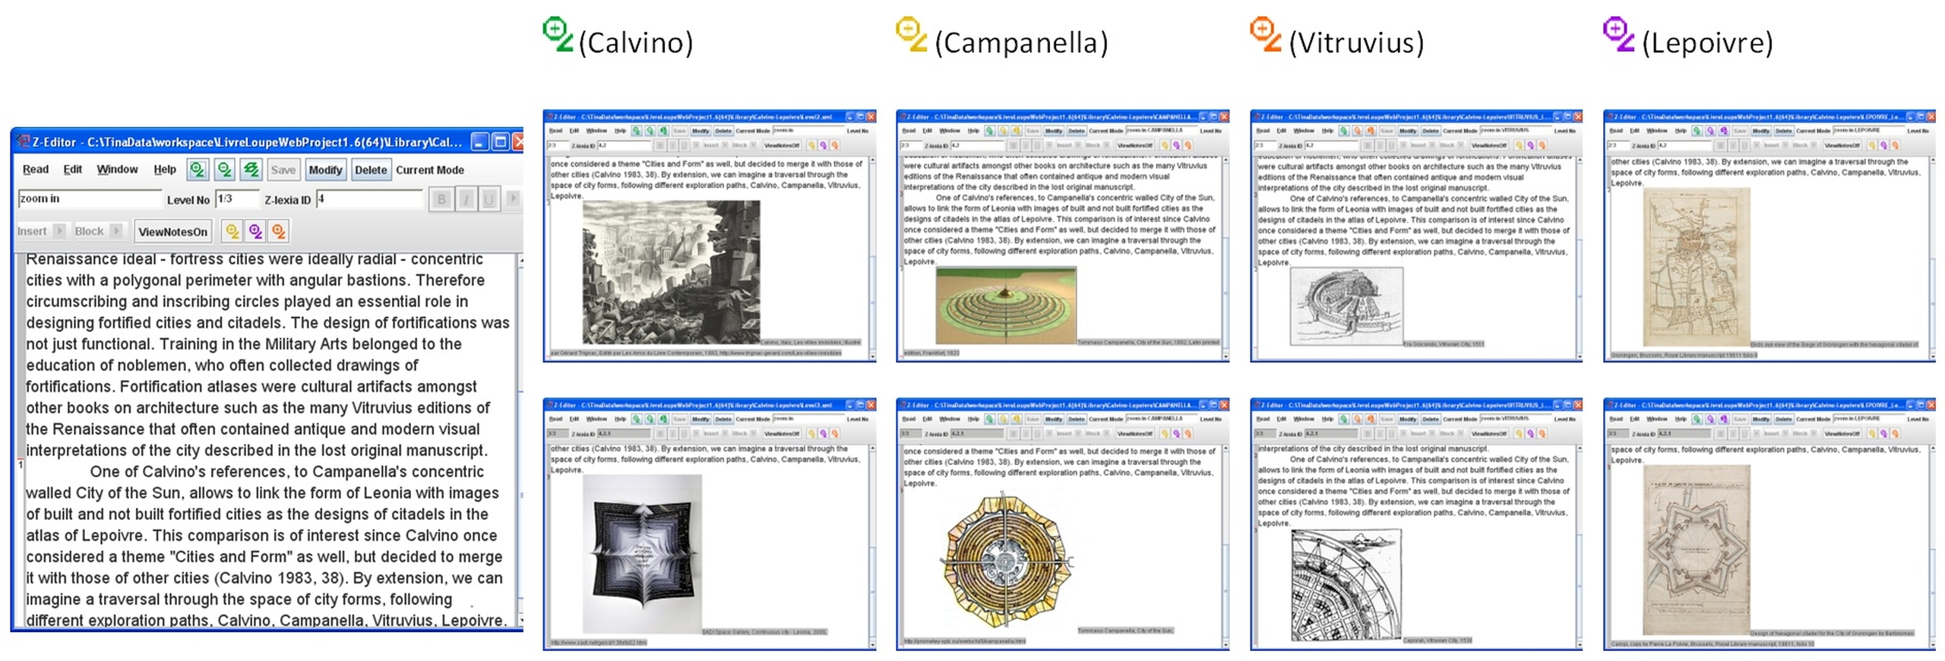Click yellow Campanella zoom icon in main window
1945x661 pixels.
(232, 231)
